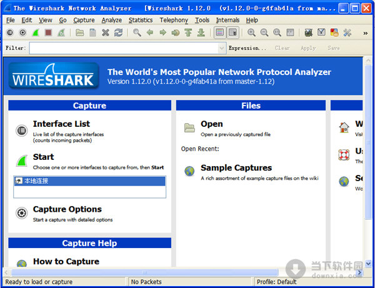Open coloring rules toolbar icon

[x=334, y=32]
